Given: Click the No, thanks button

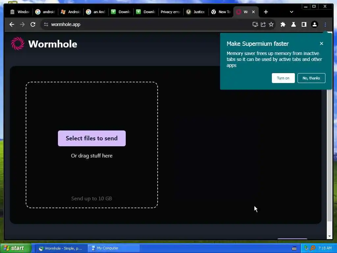Looking at the screenshot, I should (x=311, y=78).
